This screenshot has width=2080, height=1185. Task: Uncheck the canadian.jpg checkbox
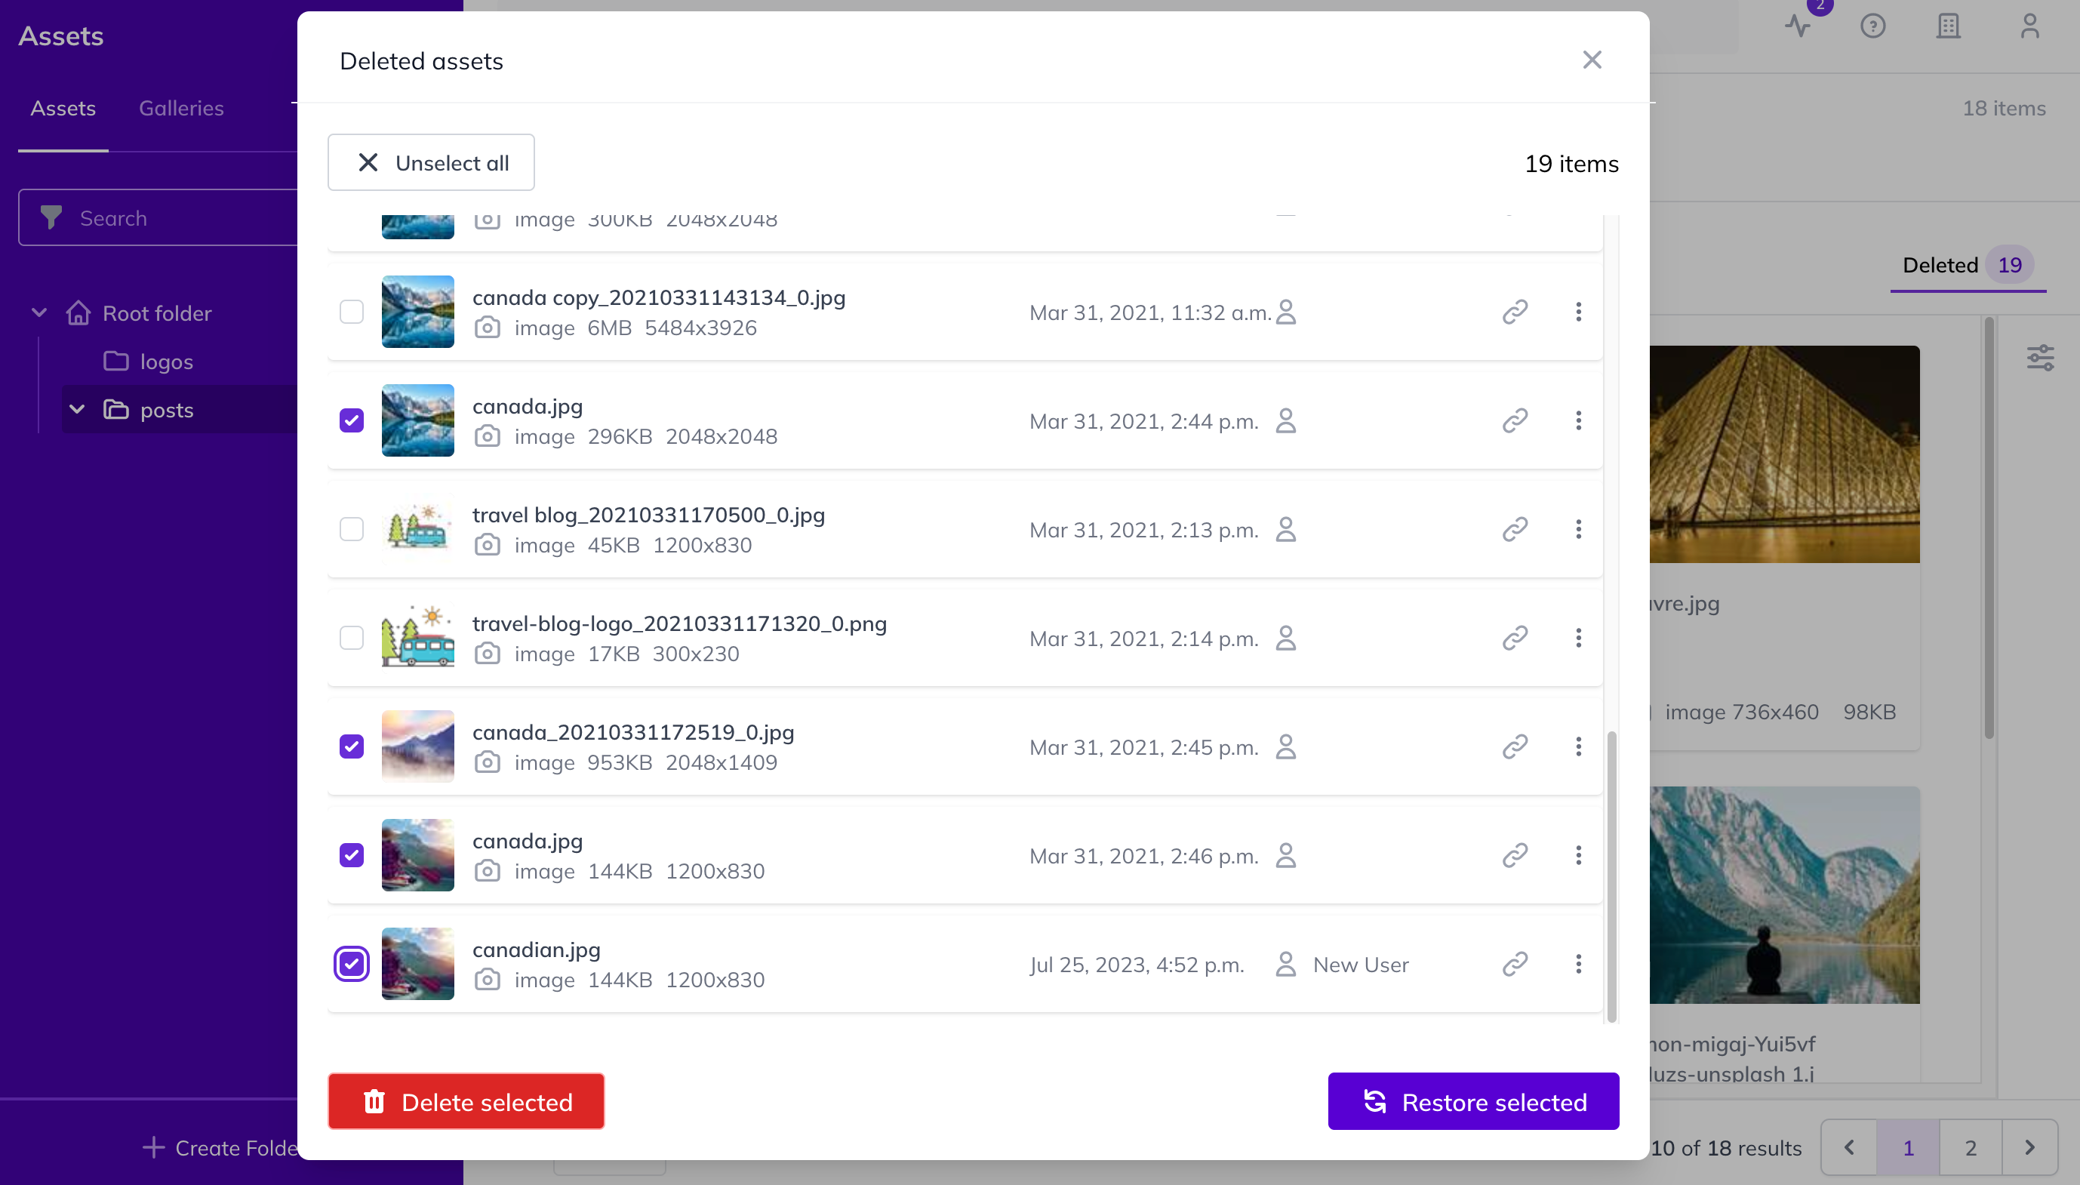(352, 964)
